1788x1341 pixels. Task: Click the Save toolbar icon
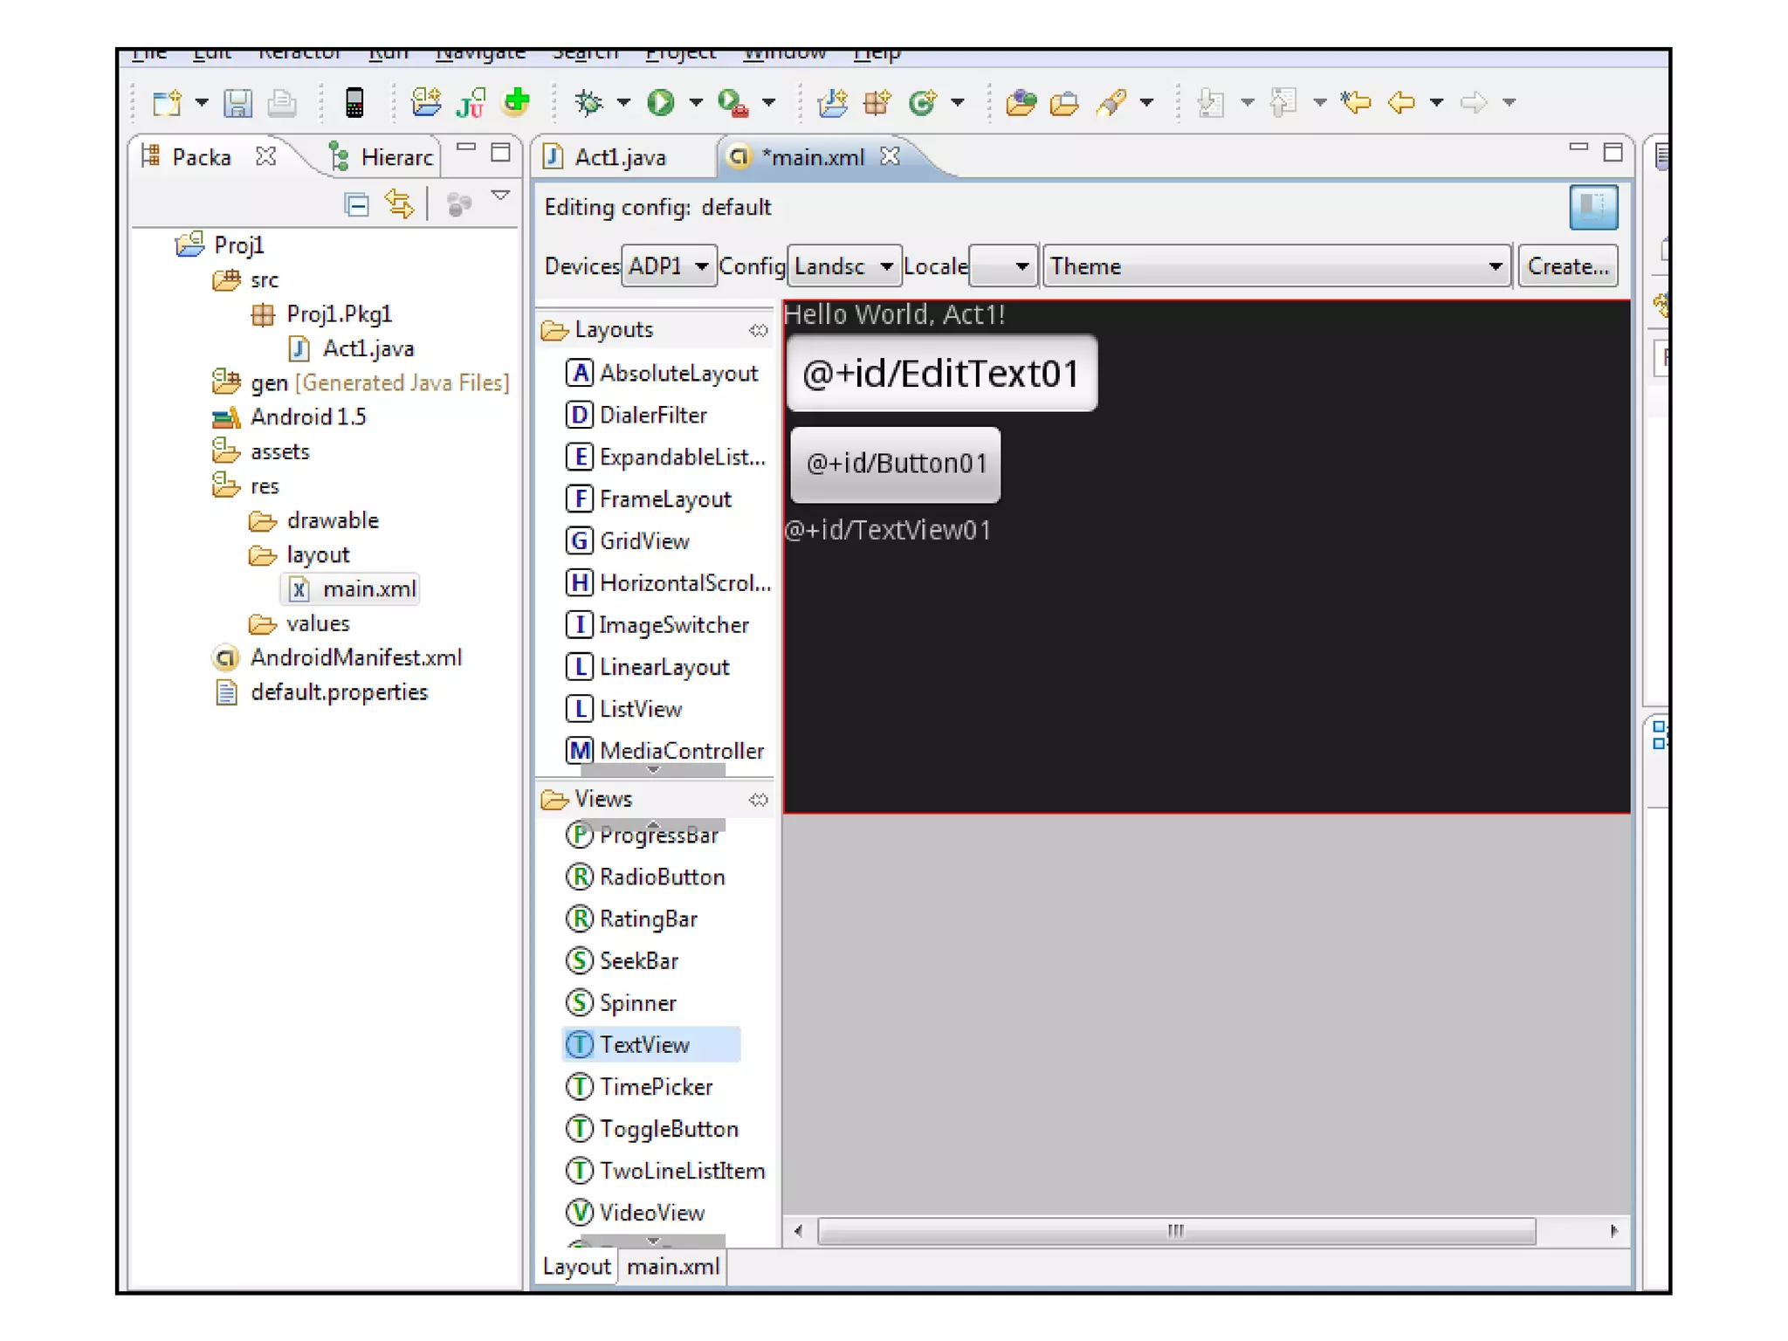(x=237, y=104)
